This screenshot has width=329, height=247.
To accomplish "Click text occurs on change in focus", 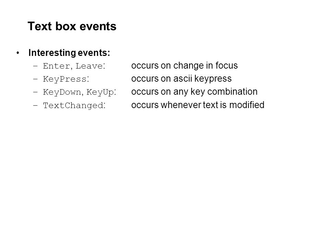I will 184,66.
